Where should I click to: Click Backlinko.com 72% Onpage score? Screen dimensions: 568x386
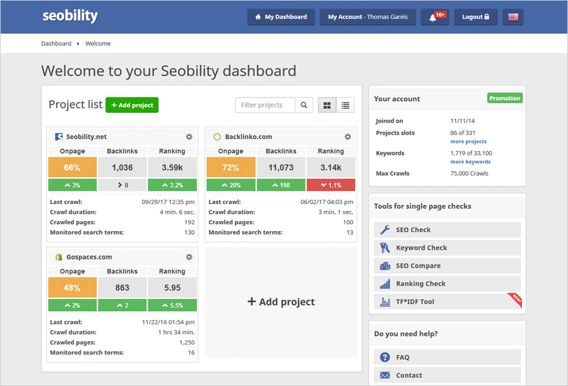(x=231, y=167)
